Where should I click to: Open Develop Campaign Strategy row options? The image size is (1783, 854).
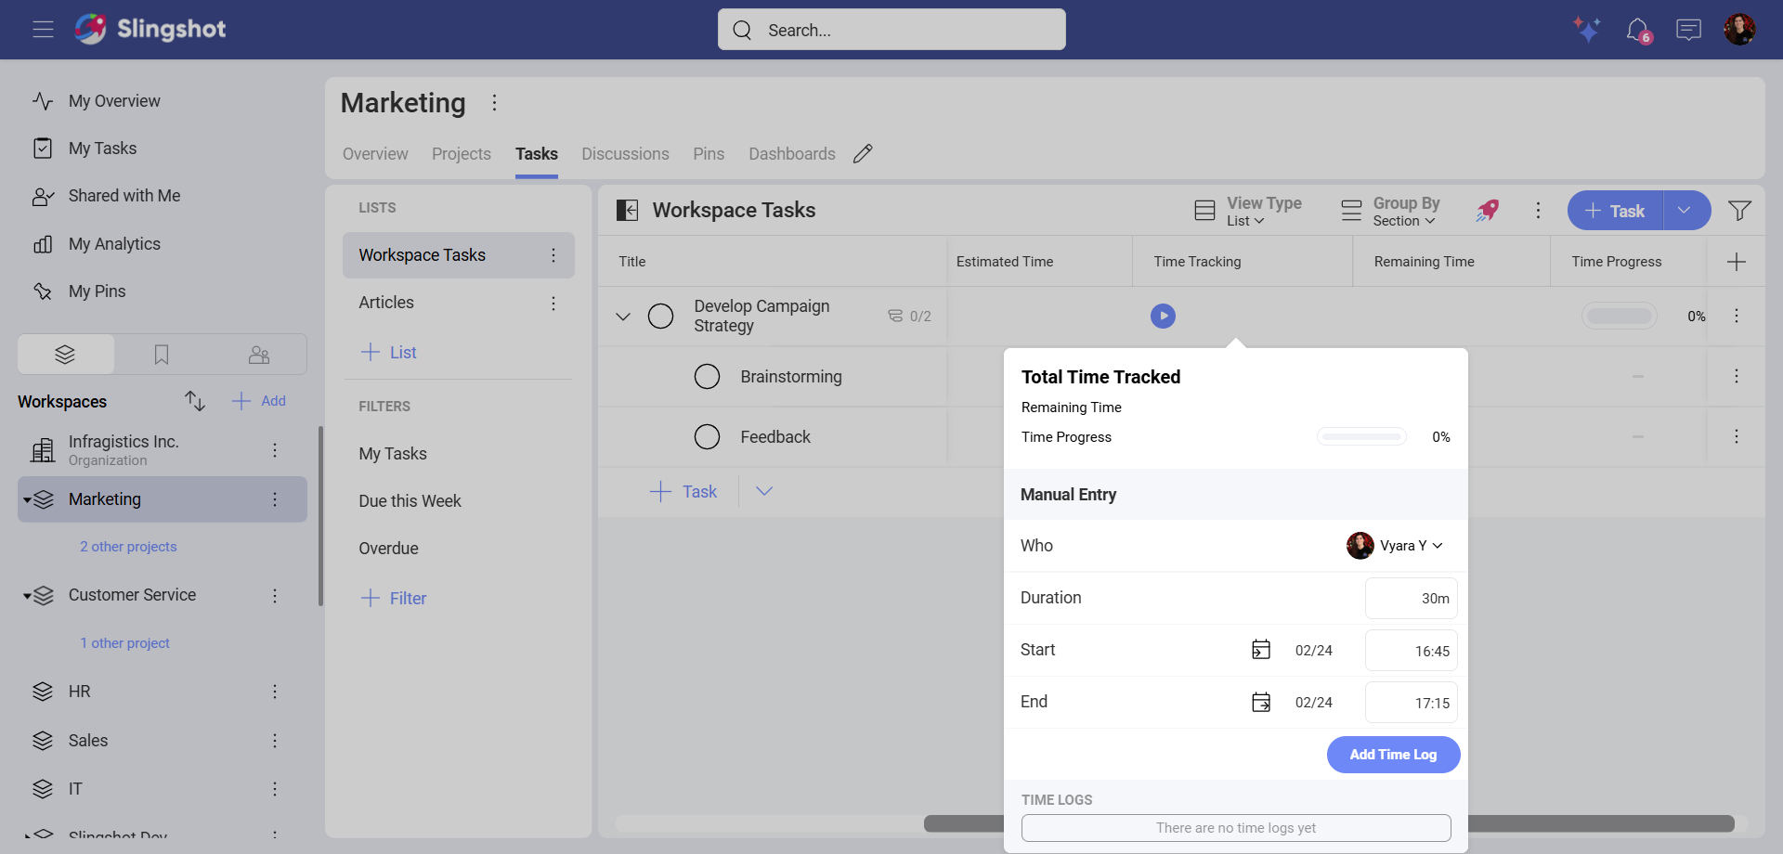(1737, 316)
